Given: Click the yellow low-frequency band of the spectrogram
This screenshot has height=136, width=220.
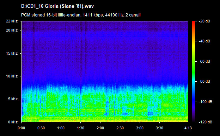Looking at the screenshot, I should click(105, 120).
